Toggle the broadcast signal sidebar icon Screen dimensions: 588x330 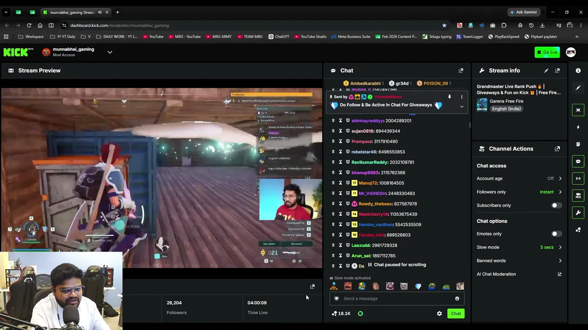click(578, 178)
